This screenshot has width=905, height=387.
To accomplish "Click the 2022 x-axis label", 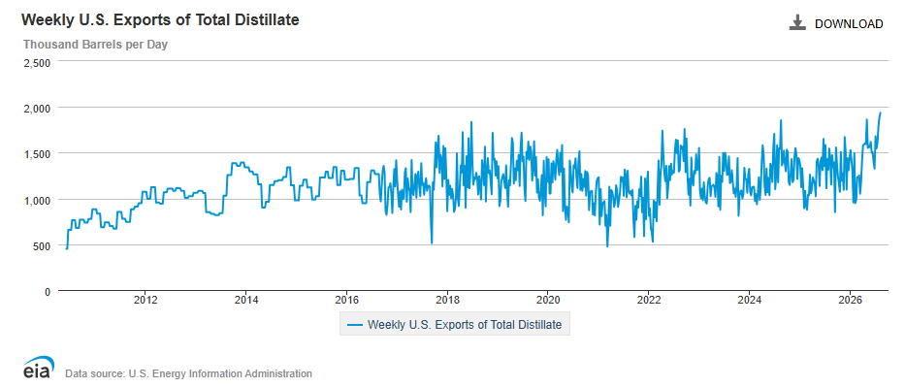I will click(649, 301).
